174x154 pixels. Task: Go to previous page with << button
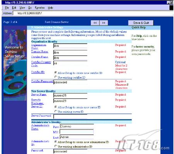[95, 23]
